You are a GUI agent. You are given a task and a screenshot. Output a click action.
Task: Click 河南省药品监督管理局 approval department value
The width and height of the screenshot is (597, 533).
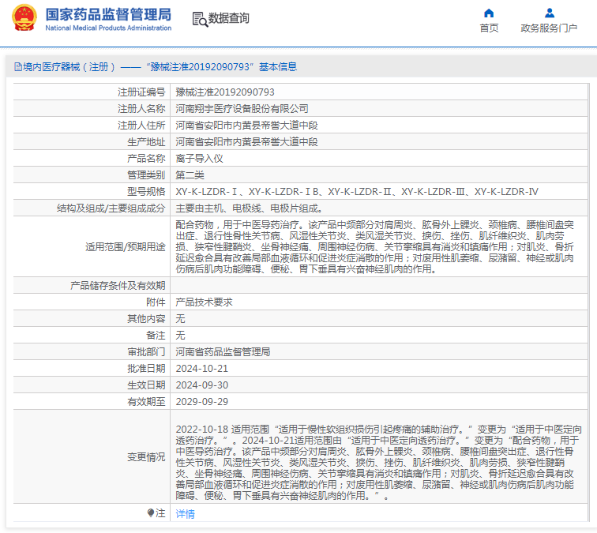[x=223, y=352]
